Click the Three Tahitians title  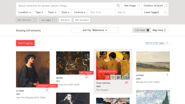(103, 83)
